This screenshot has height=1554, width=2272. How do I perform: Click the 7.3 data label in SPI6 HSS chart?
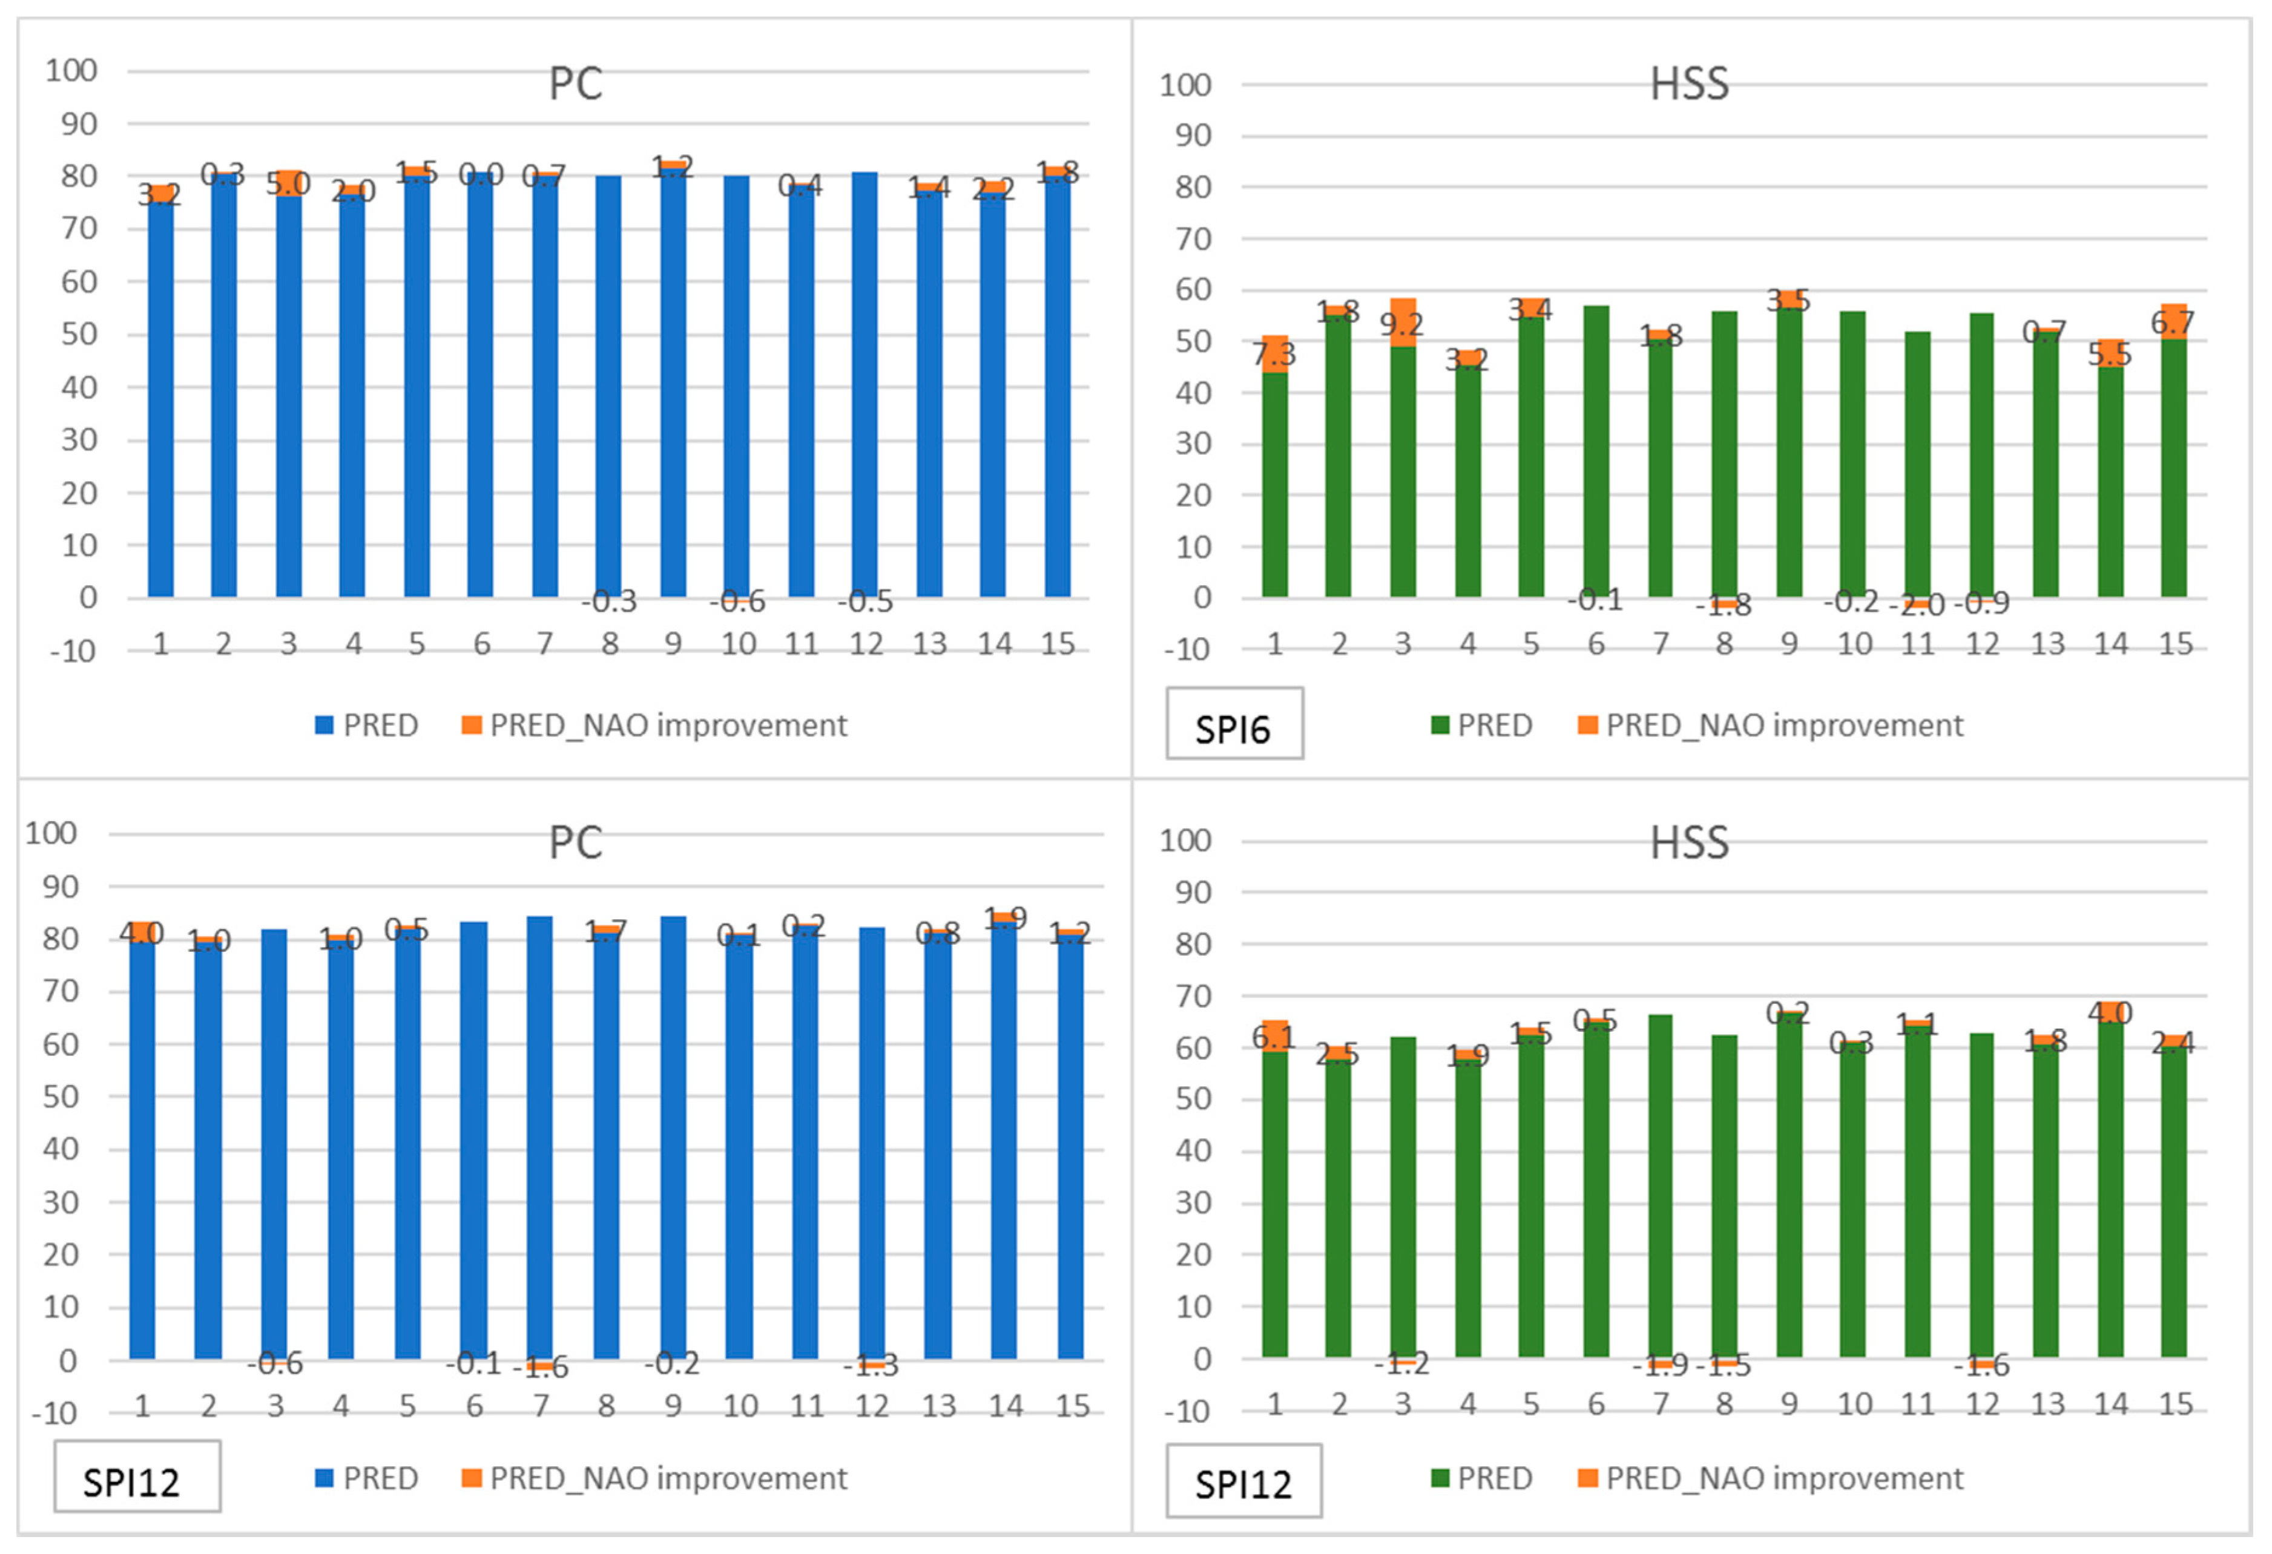[x=1274, y=355]
